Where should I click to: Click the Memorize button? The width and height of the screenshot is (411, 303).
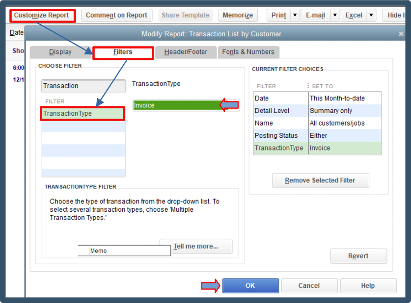click(238, 15)
